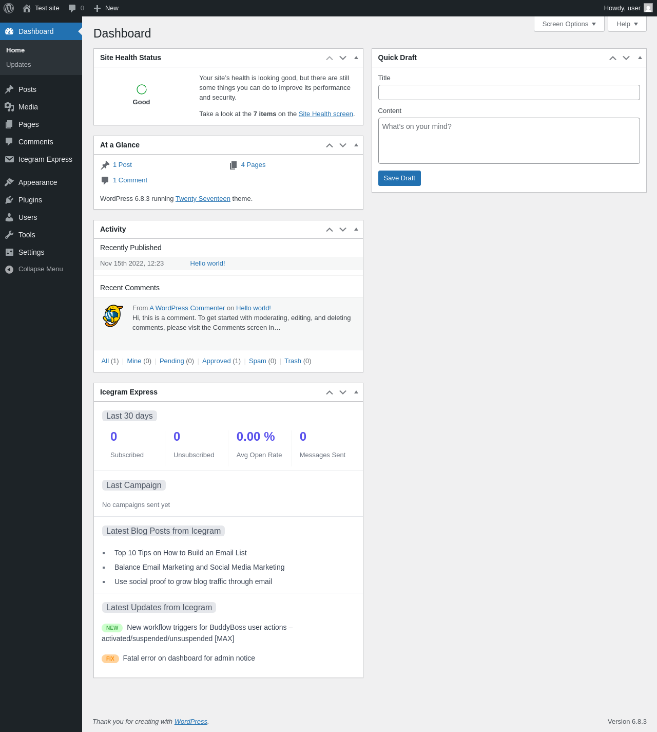Move At a Glance widget up
The image size is (657, 732).
[330, 145]
